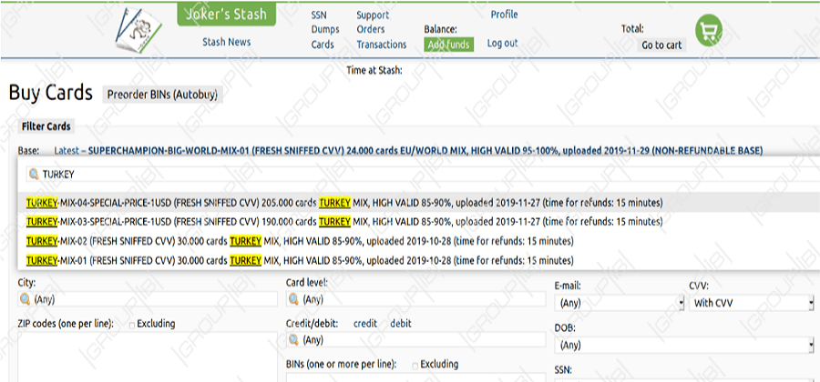
Task: Open the Stash News link
Action: point(227,42)
